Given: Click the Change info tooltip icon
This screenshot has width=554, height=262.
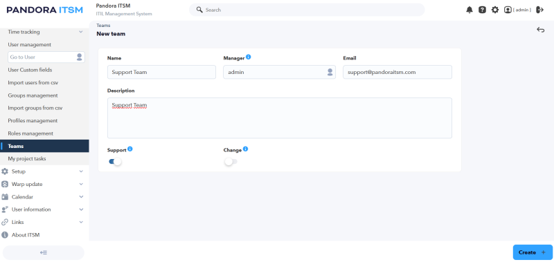Looking at the screenshot, I should coord(246,149).
